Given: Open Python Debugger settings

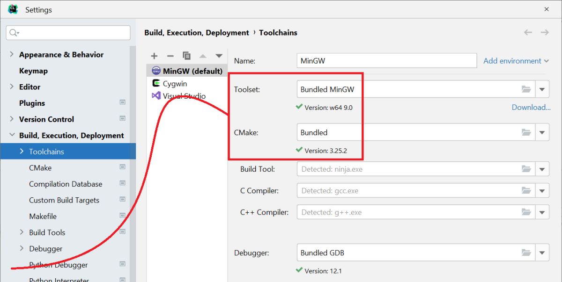Looking at the screenshot, I should click(59, 265).
